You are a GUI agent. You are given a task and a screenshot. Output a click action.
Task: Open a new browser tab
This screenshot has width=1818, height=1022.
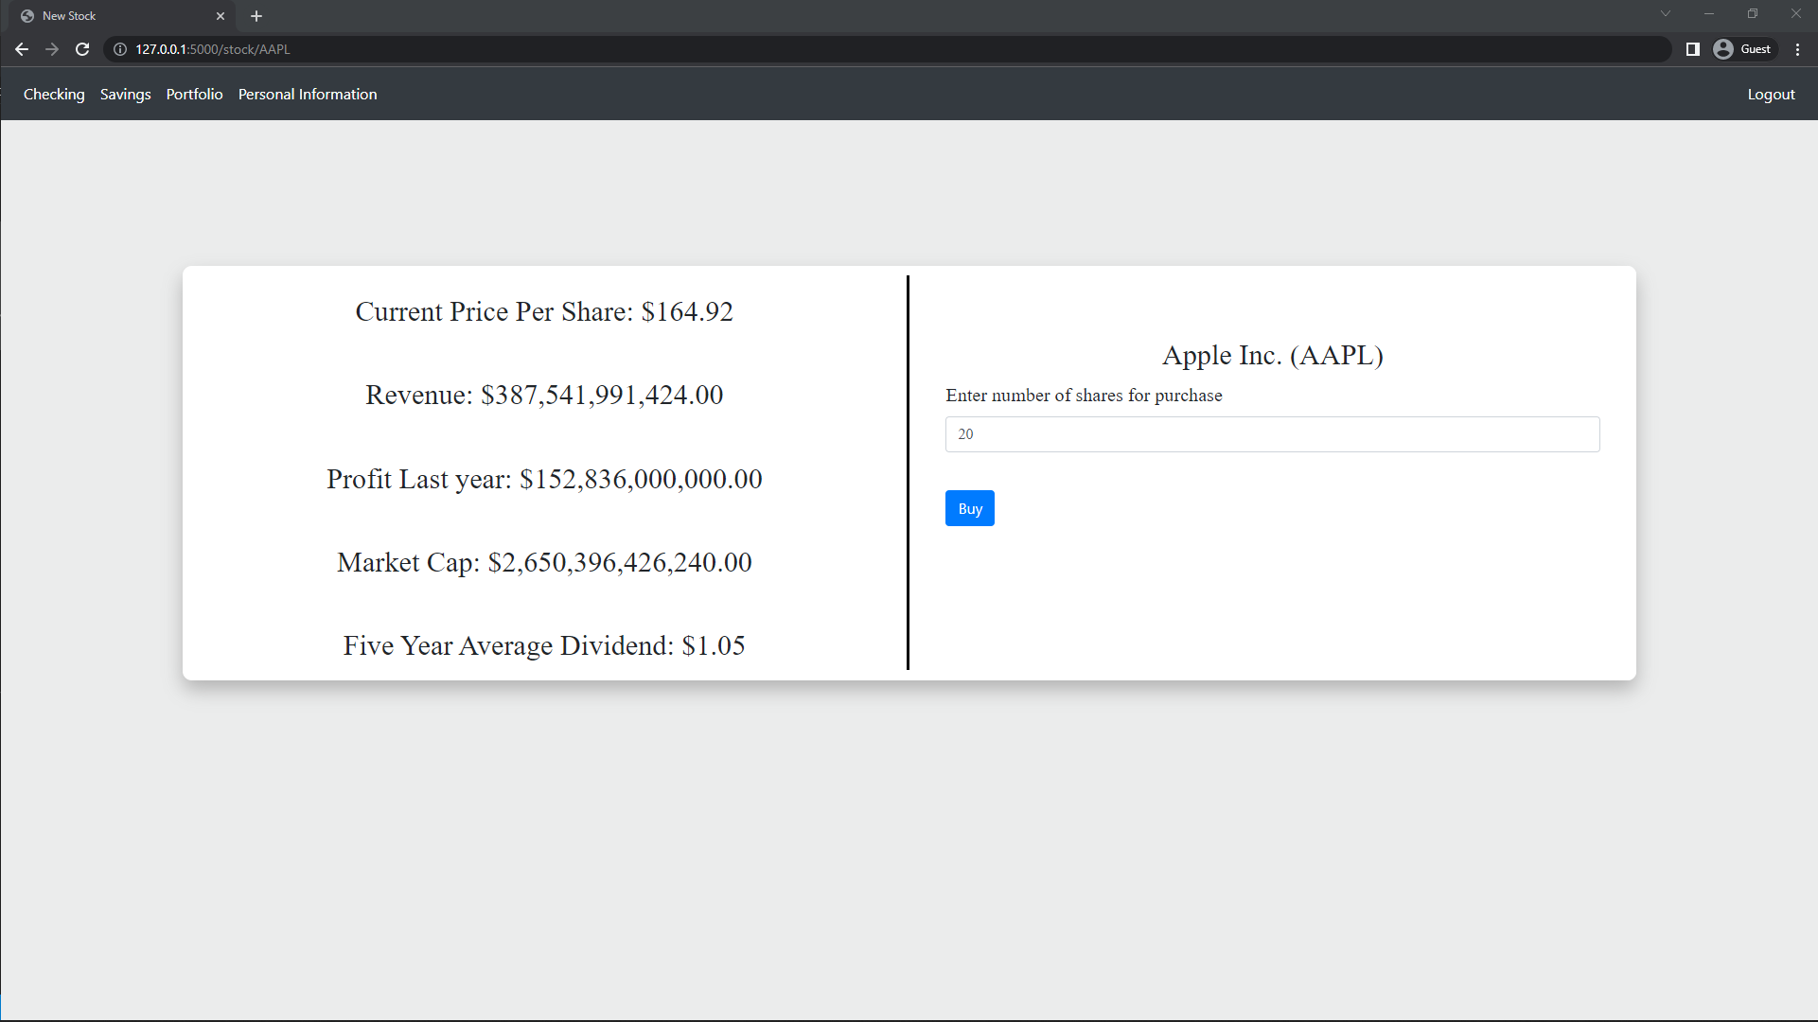pyautogui.click(x=256, y=16)
